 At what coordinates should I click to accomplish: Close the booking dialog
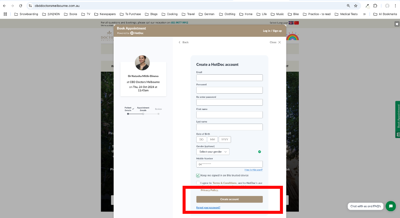[275, 42]
